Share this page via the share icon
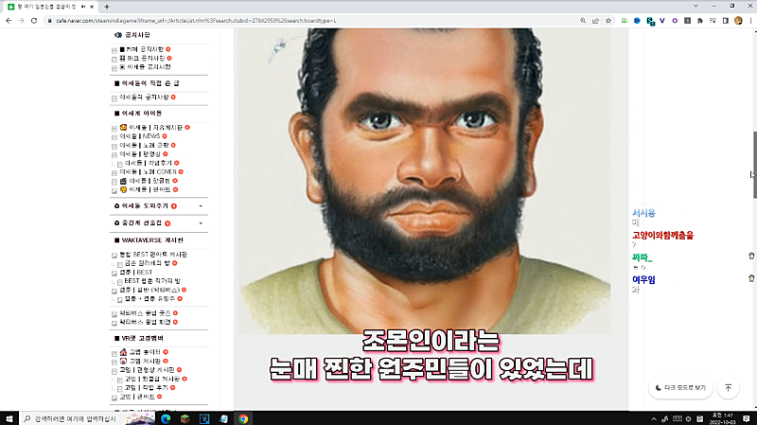The image size is (757, 425). [595, 21]
